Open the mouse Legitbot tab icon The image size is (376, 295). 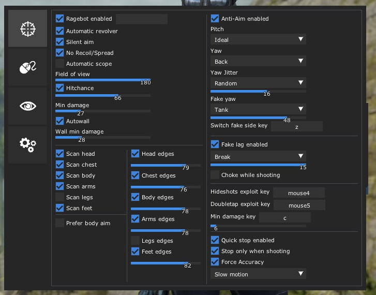point(27,67)
